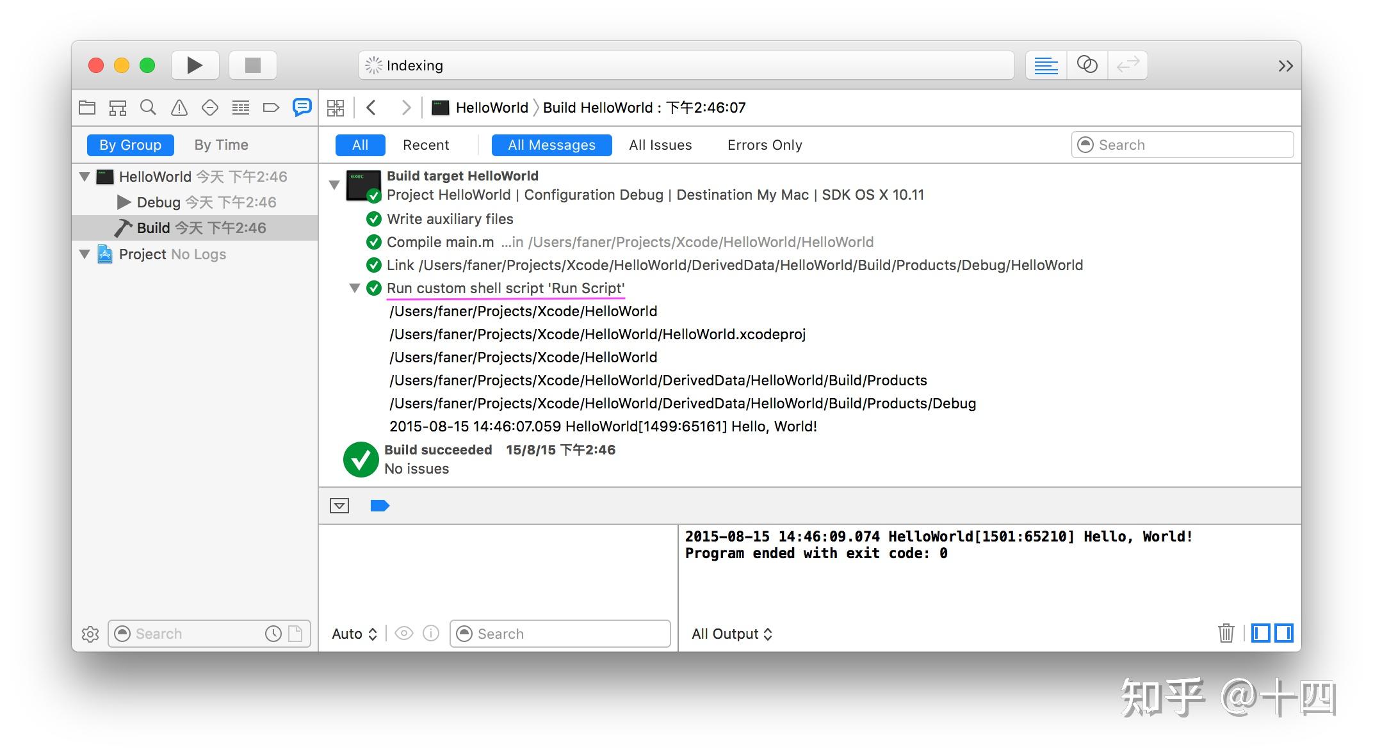1373x754 pixels.
Task: Select the Report navigator speech bubble icon
Action: 302,107
